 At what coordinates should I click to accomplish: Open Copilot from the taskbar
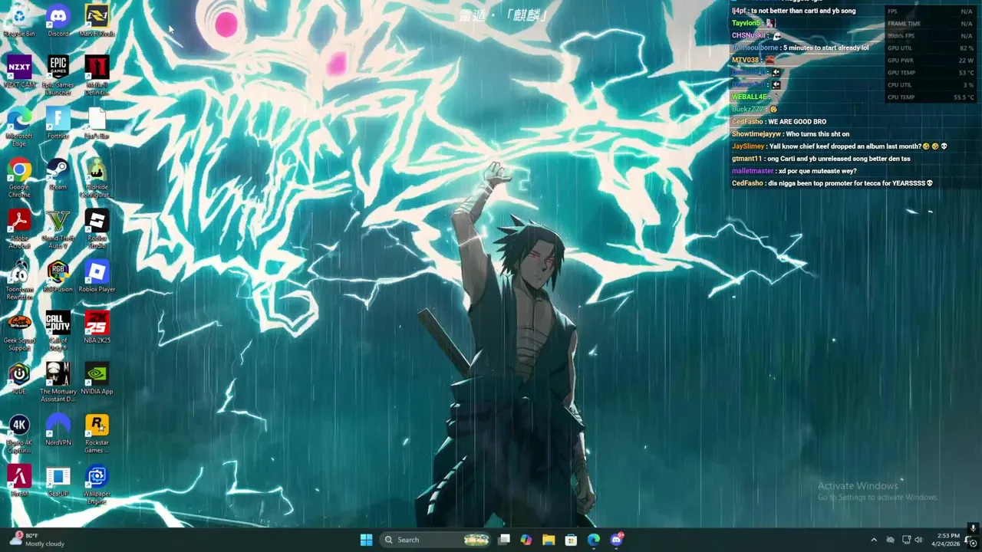526,540
